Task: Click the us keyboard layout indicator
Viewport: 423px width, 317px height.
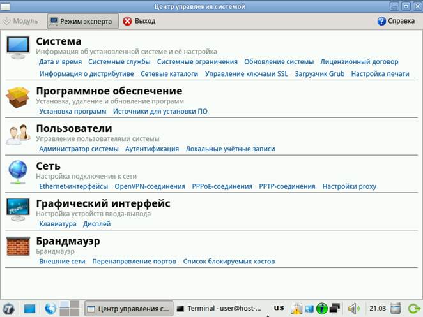Action: (x=279, y=308)
